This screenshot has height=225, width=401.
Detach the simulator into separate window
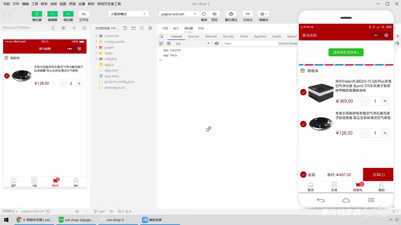[x=84, y=28]
